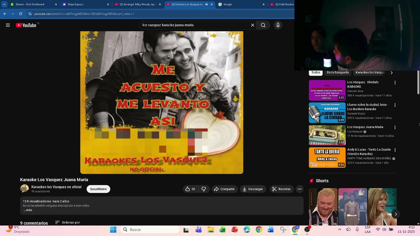Viewport: 420px width, 236px height.
Task: Open the browser tab search dropdown
Action: (x=4, y=4)
